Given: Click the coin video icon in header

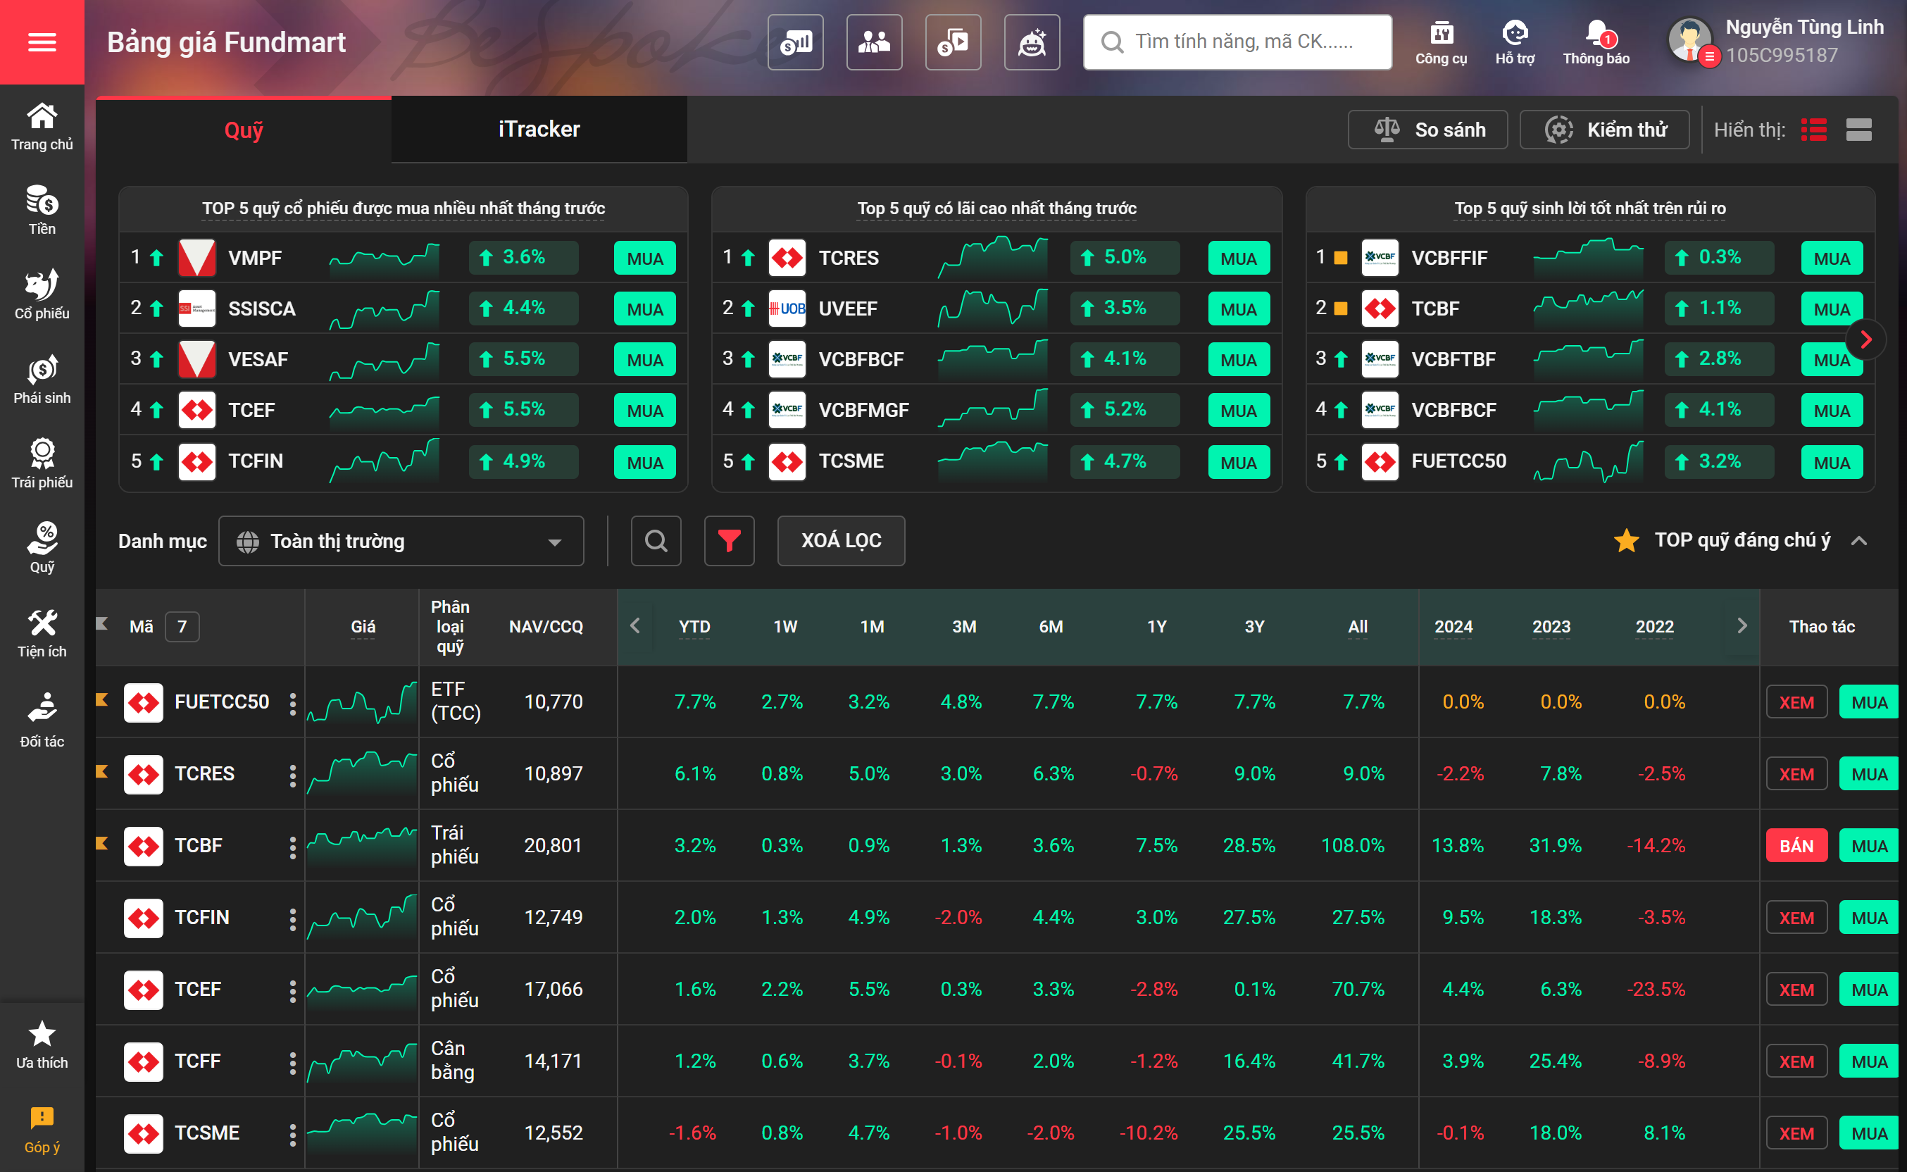Looking at the screenshot, I should point(953,42).
